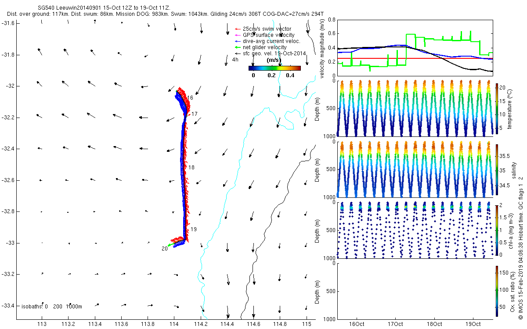The width and height of the screenshot is (527, 329).
Task: Click the 20 tick on temperature colorbar
Action: 502,88
